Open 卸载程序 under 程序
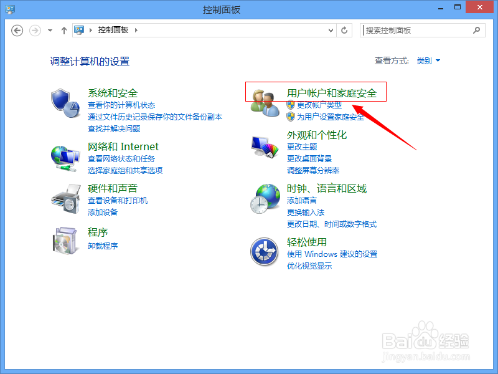The height and width of the screenshot is (374, 498). coord(102,245)
